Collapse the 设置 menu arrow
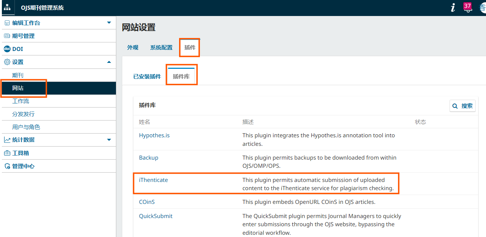The image size is (486, 237). tap(109, 62)
